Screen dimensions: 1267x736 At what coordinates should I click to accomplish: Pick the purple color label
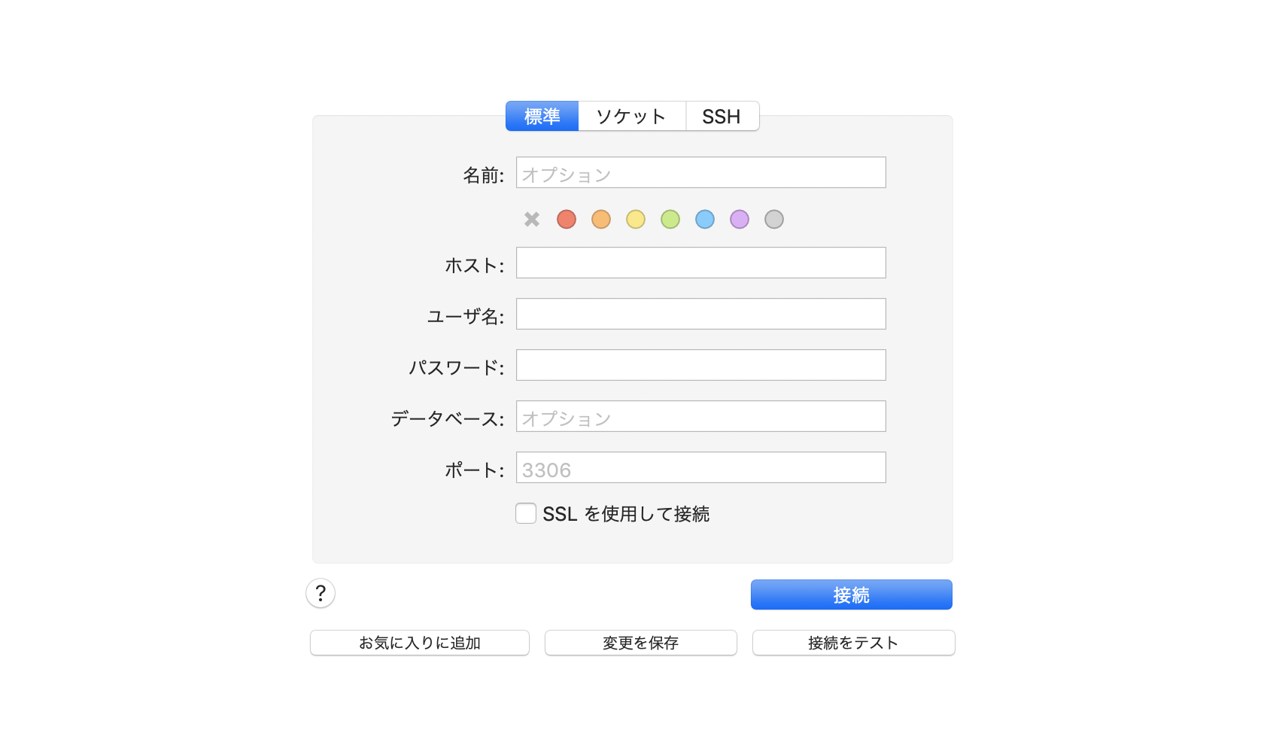tap(740, 219)
